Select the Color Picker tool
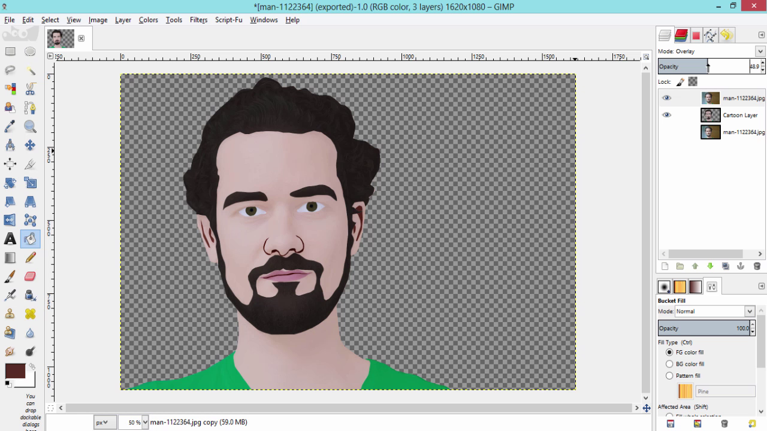The height and width of the screenshot is (431, 767). pyautogui.click(x=10, y=126)
